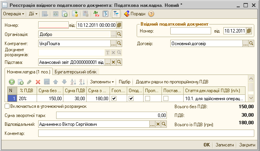Click the pencil edit row icon
This screenshot has width=260, height=151.
[x=29, y=82]
